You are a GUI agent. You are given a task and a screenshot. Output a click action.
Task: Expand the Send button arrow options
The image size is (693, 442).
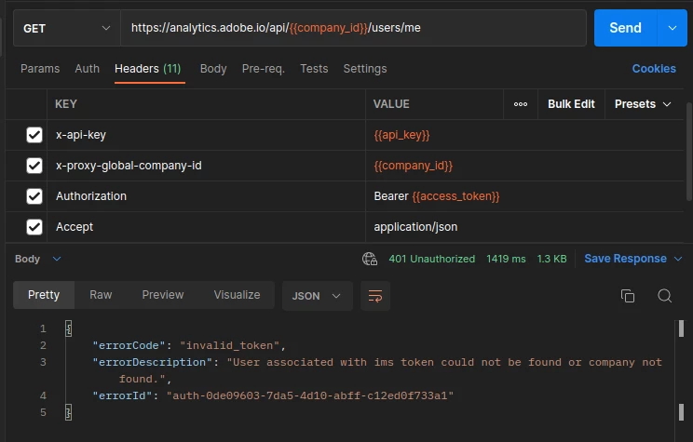coord(673,28)
